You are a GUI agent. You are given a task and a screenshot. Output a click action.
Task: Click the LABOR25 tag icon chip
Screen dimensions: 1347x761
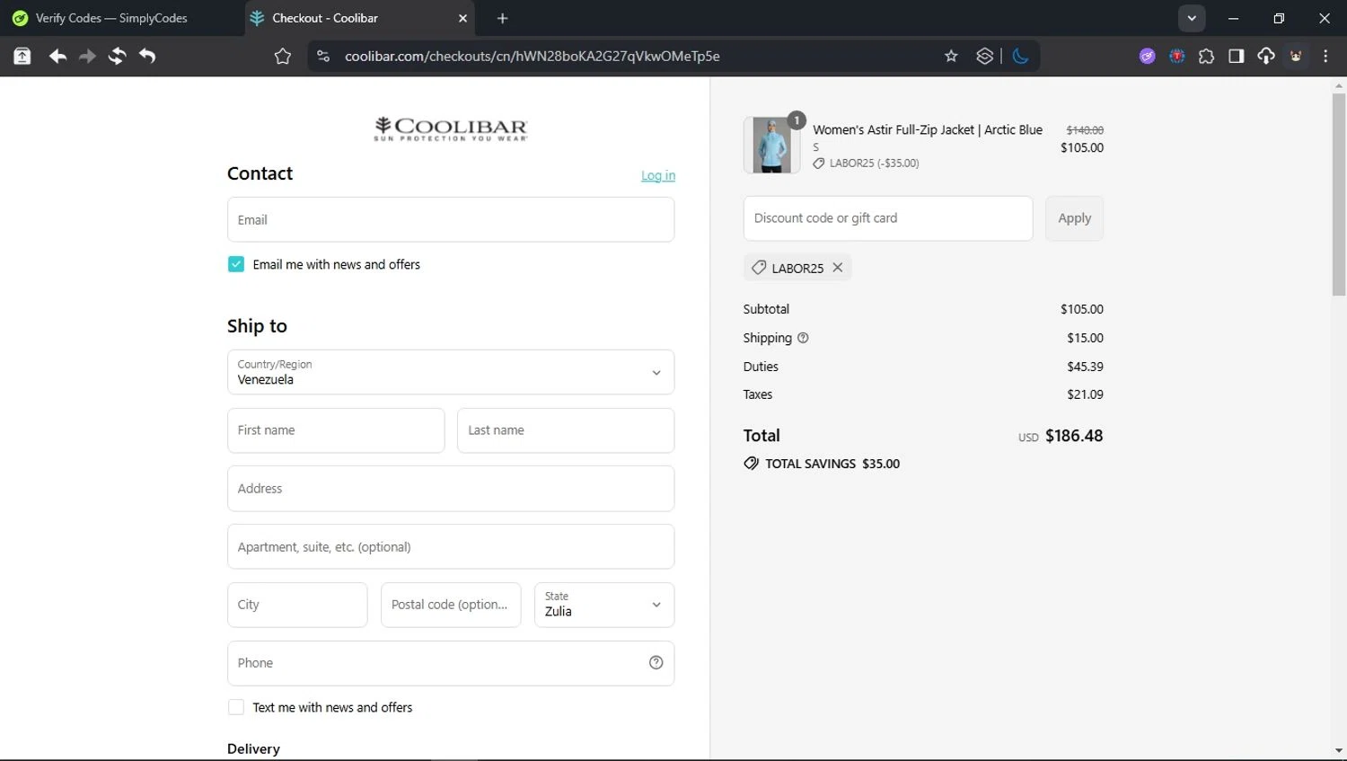coord(759,268)
